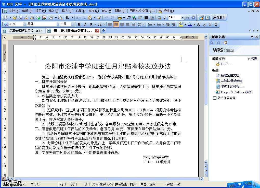Click the zoom percentage input field
Image resolution: width=260 pixels, height=188 pixels.
pyautogui.click(x=174, y=17)
